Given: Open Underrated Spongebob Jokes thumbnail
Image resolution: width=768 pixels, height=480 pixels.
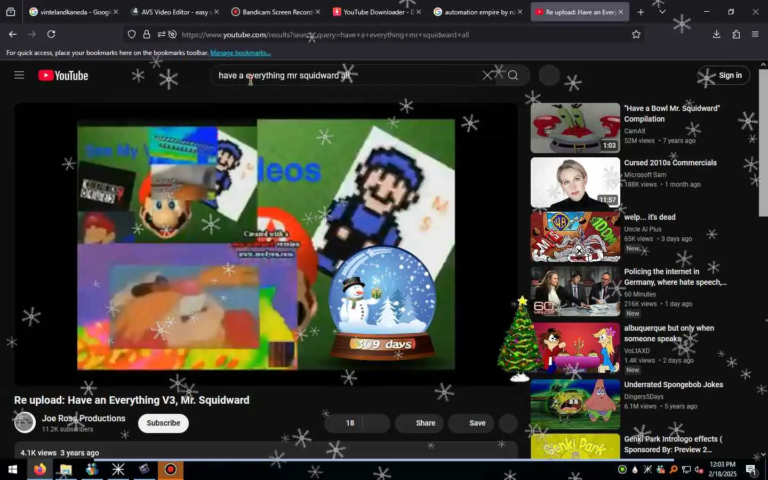Looking at the screenshot, I should click(x=575, y=404).
